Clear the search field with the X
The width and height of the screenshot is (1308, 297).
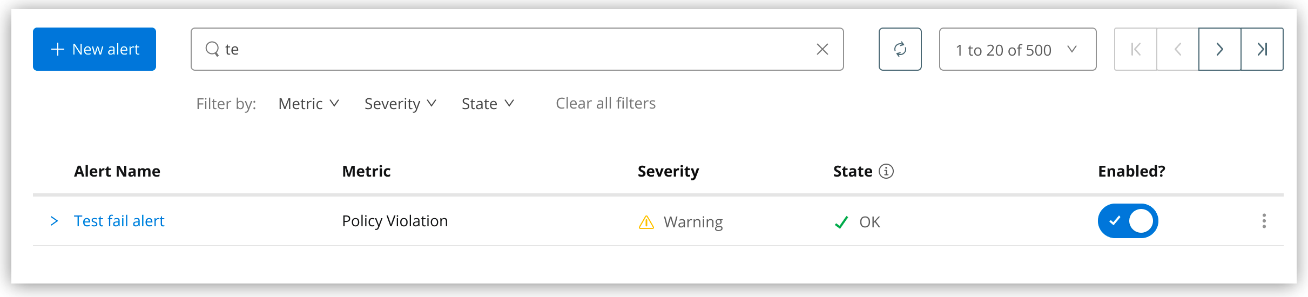point(822,49)
